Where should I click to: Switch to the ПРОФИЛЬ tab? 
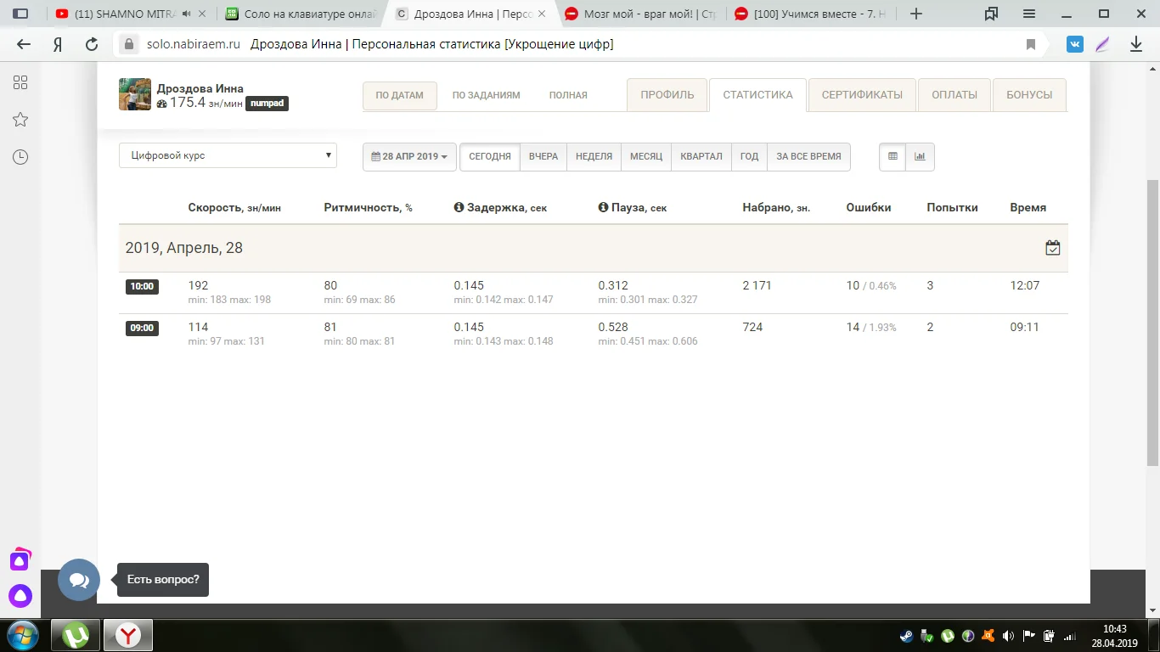point(667,95)
